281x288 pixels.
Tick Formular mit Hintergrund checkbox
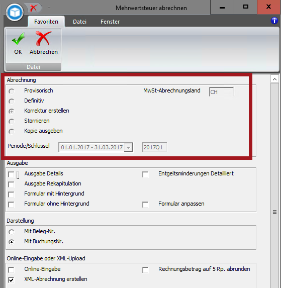[11, 195]
